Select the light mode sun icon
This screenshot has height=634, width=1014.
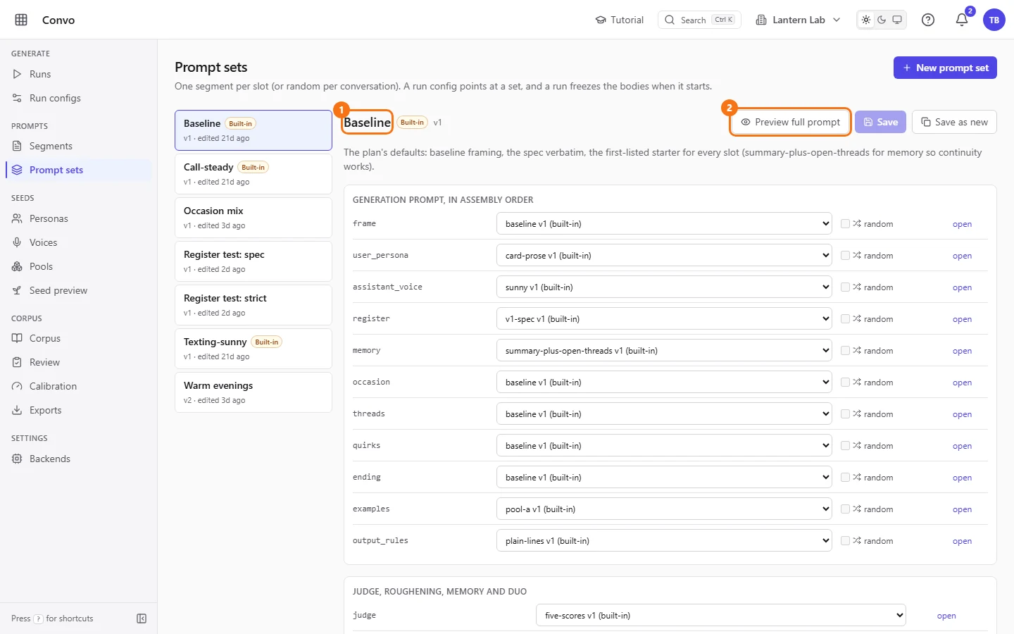tap(866, 20)
